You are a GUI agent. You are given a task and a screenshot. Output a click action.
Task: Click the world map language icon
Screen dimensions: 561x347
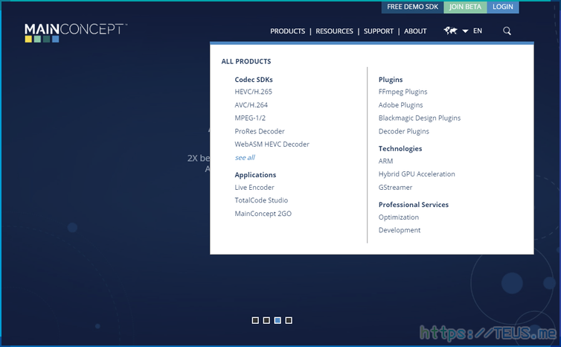point(450,31)
